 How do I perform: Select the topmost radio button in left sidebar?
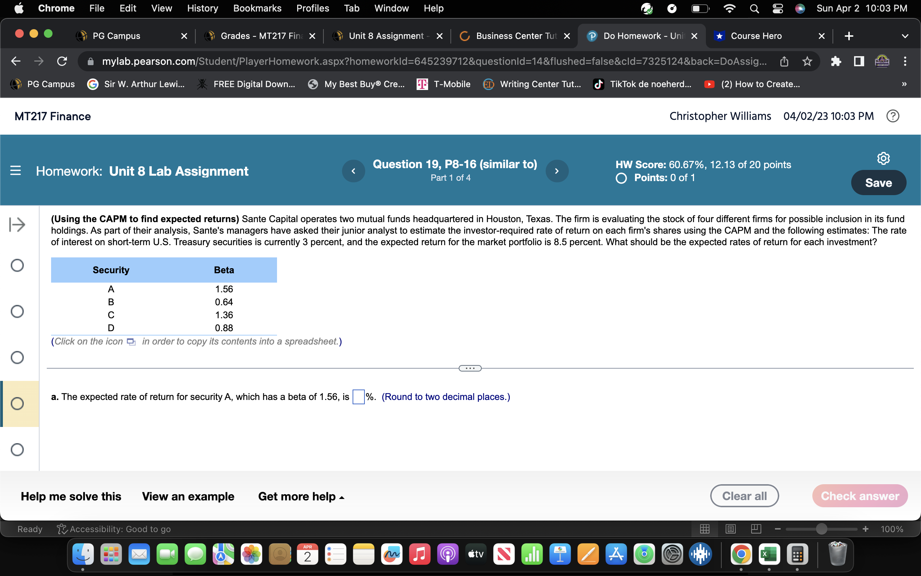[17, 266]
